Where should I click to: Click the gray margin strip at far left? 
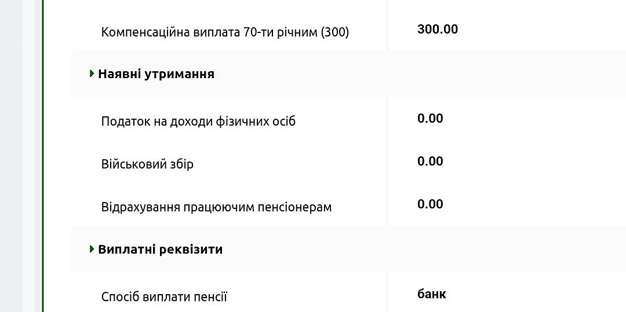pos(10,156)
